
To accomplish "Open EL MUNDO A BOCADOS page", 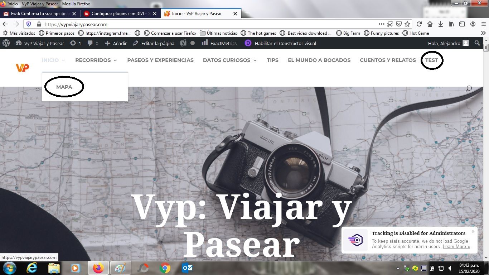I will coord(319,60).
